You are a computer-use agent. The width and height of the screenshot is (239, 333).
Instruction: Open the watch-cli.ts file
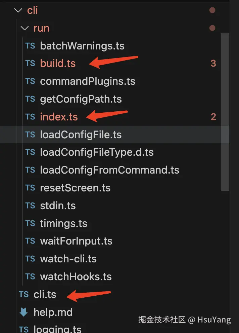click(68, 259)
